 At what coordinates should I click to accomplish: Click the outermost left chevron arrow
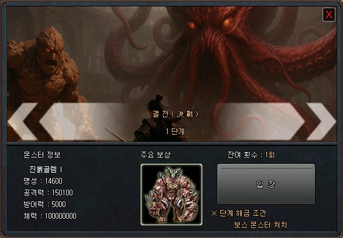(22, 121)
